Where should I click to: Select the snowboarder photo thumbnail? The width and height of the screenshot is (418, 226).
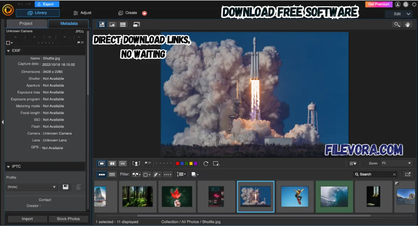[295, 196]
